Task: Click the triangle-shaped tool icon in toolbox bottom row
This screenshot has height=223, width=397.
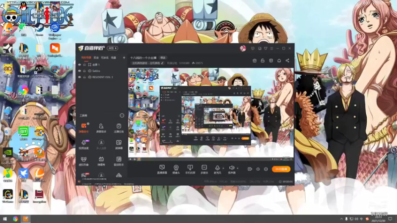Action: 119,175
